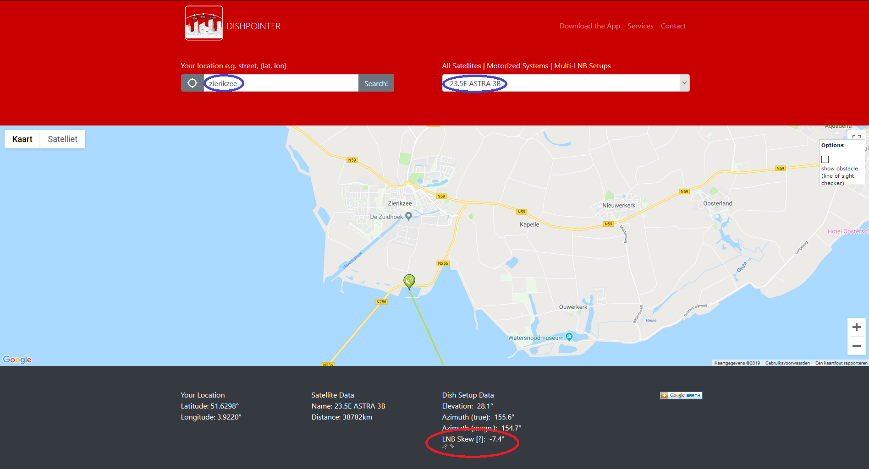The height and width of the screenshot is (469, 869).
Task: Click the De Zuidhoek location pin
Action: pos(409,216)
